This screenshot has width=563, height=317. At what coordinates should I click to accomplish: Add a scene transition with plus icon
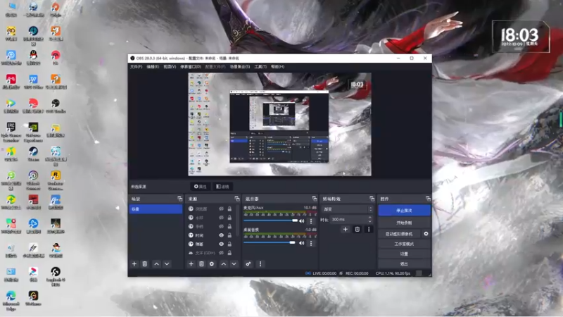pos(345,230)
